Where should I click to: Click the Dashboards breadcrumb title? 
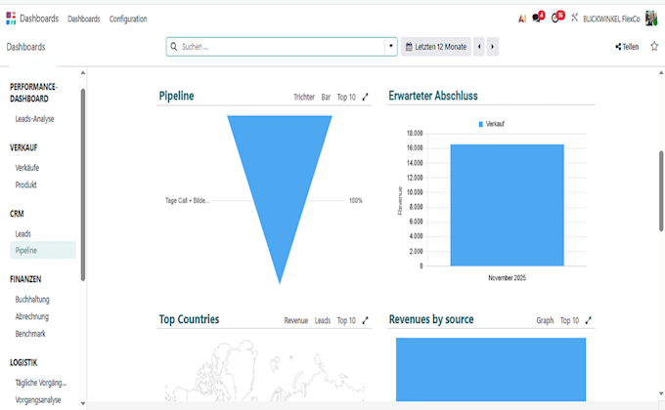coord(25,47)
